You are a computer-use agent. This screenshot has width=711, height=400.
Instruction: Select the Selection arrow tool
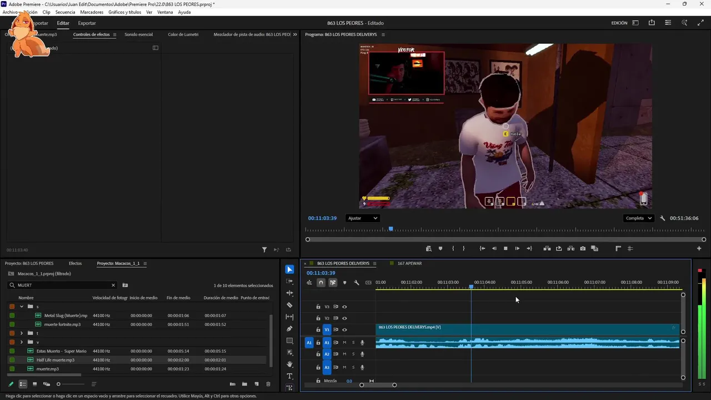(x=289, y=269)
